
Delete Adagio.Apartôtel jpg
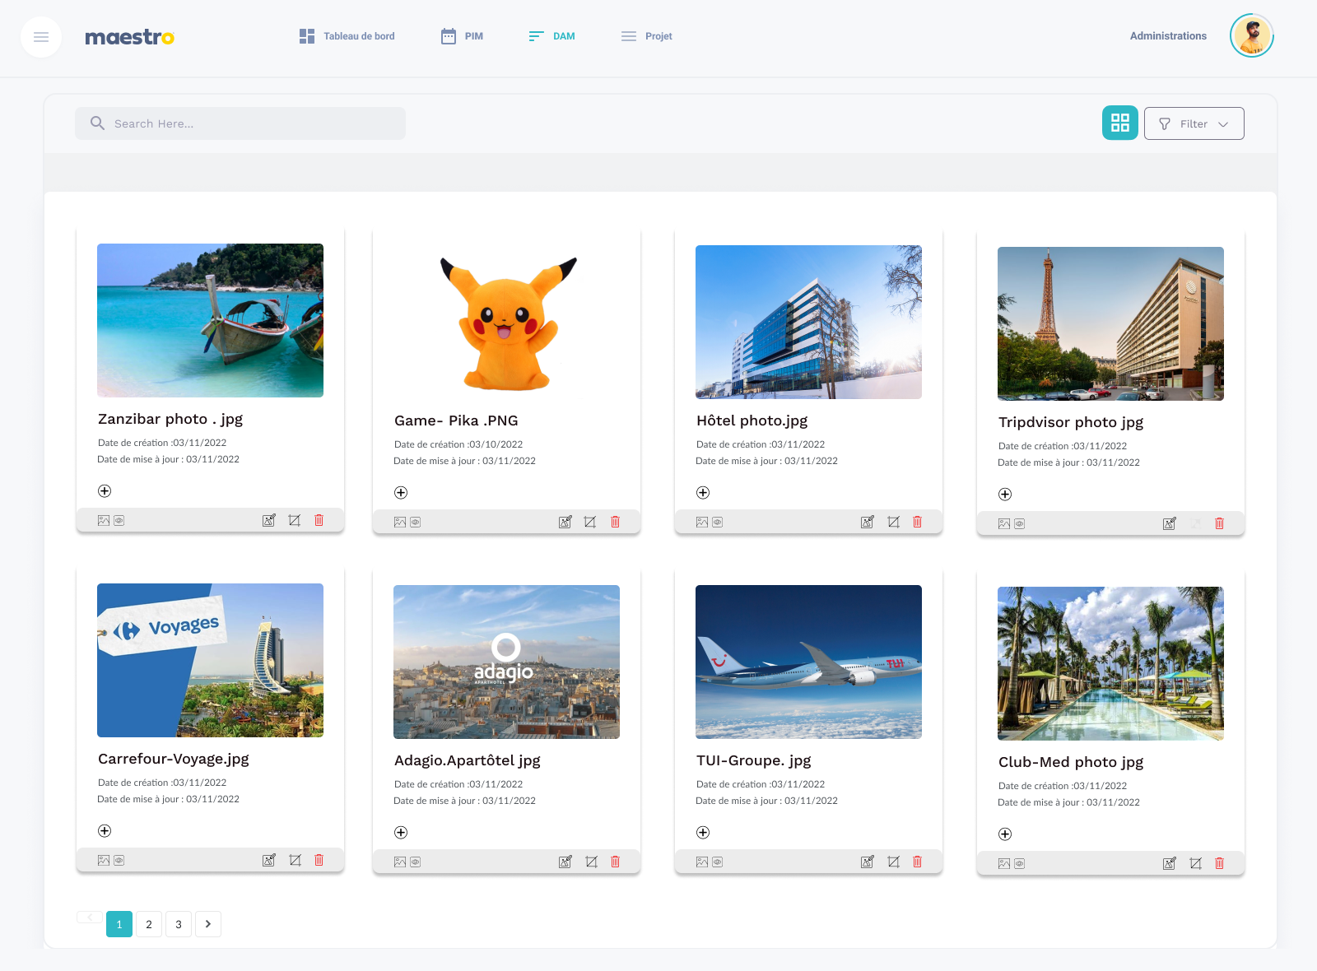click(615, 862)
